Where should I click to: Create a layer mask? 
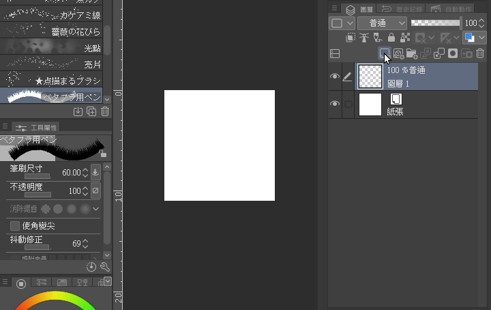pyautogui.click(x=452, y=53)
